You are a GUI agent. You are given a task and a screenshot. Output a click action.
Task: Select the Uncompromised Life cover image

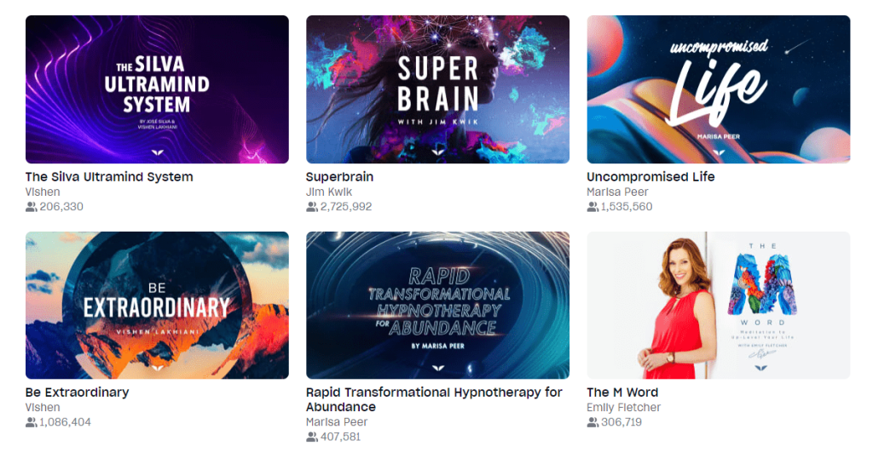coord(718,89)
